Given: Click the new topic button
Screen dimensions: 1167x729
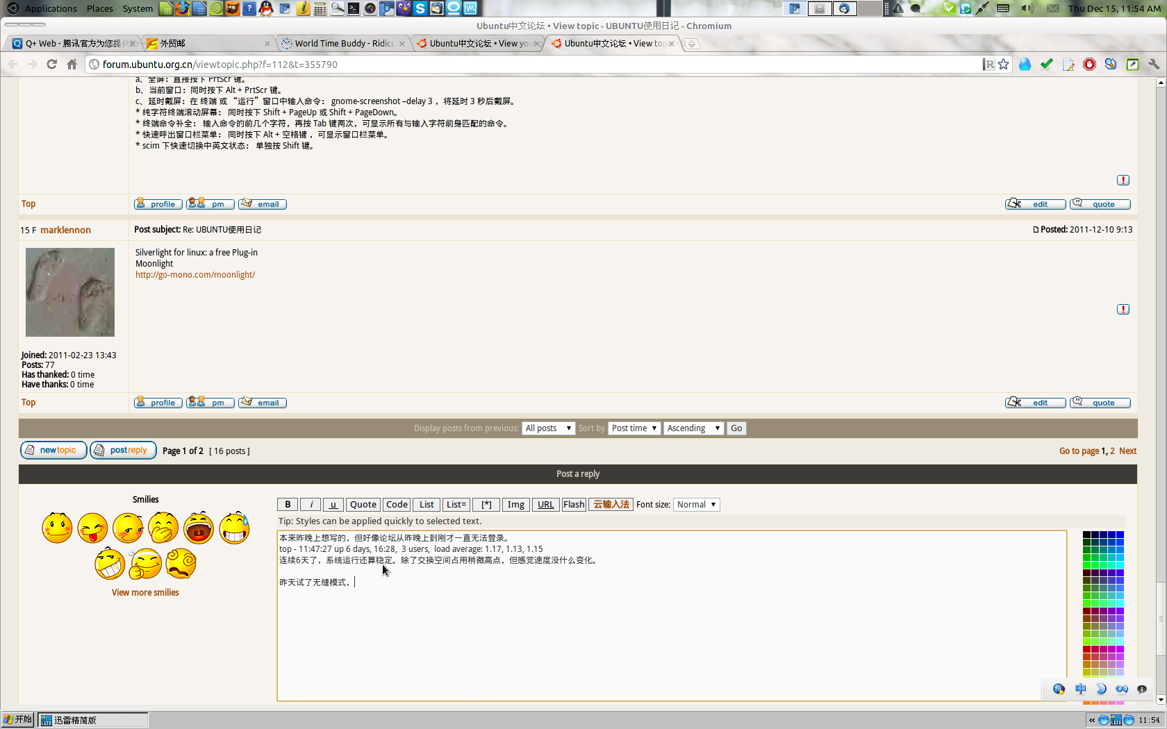Looking at the screenshot, I should click(53, 450).
